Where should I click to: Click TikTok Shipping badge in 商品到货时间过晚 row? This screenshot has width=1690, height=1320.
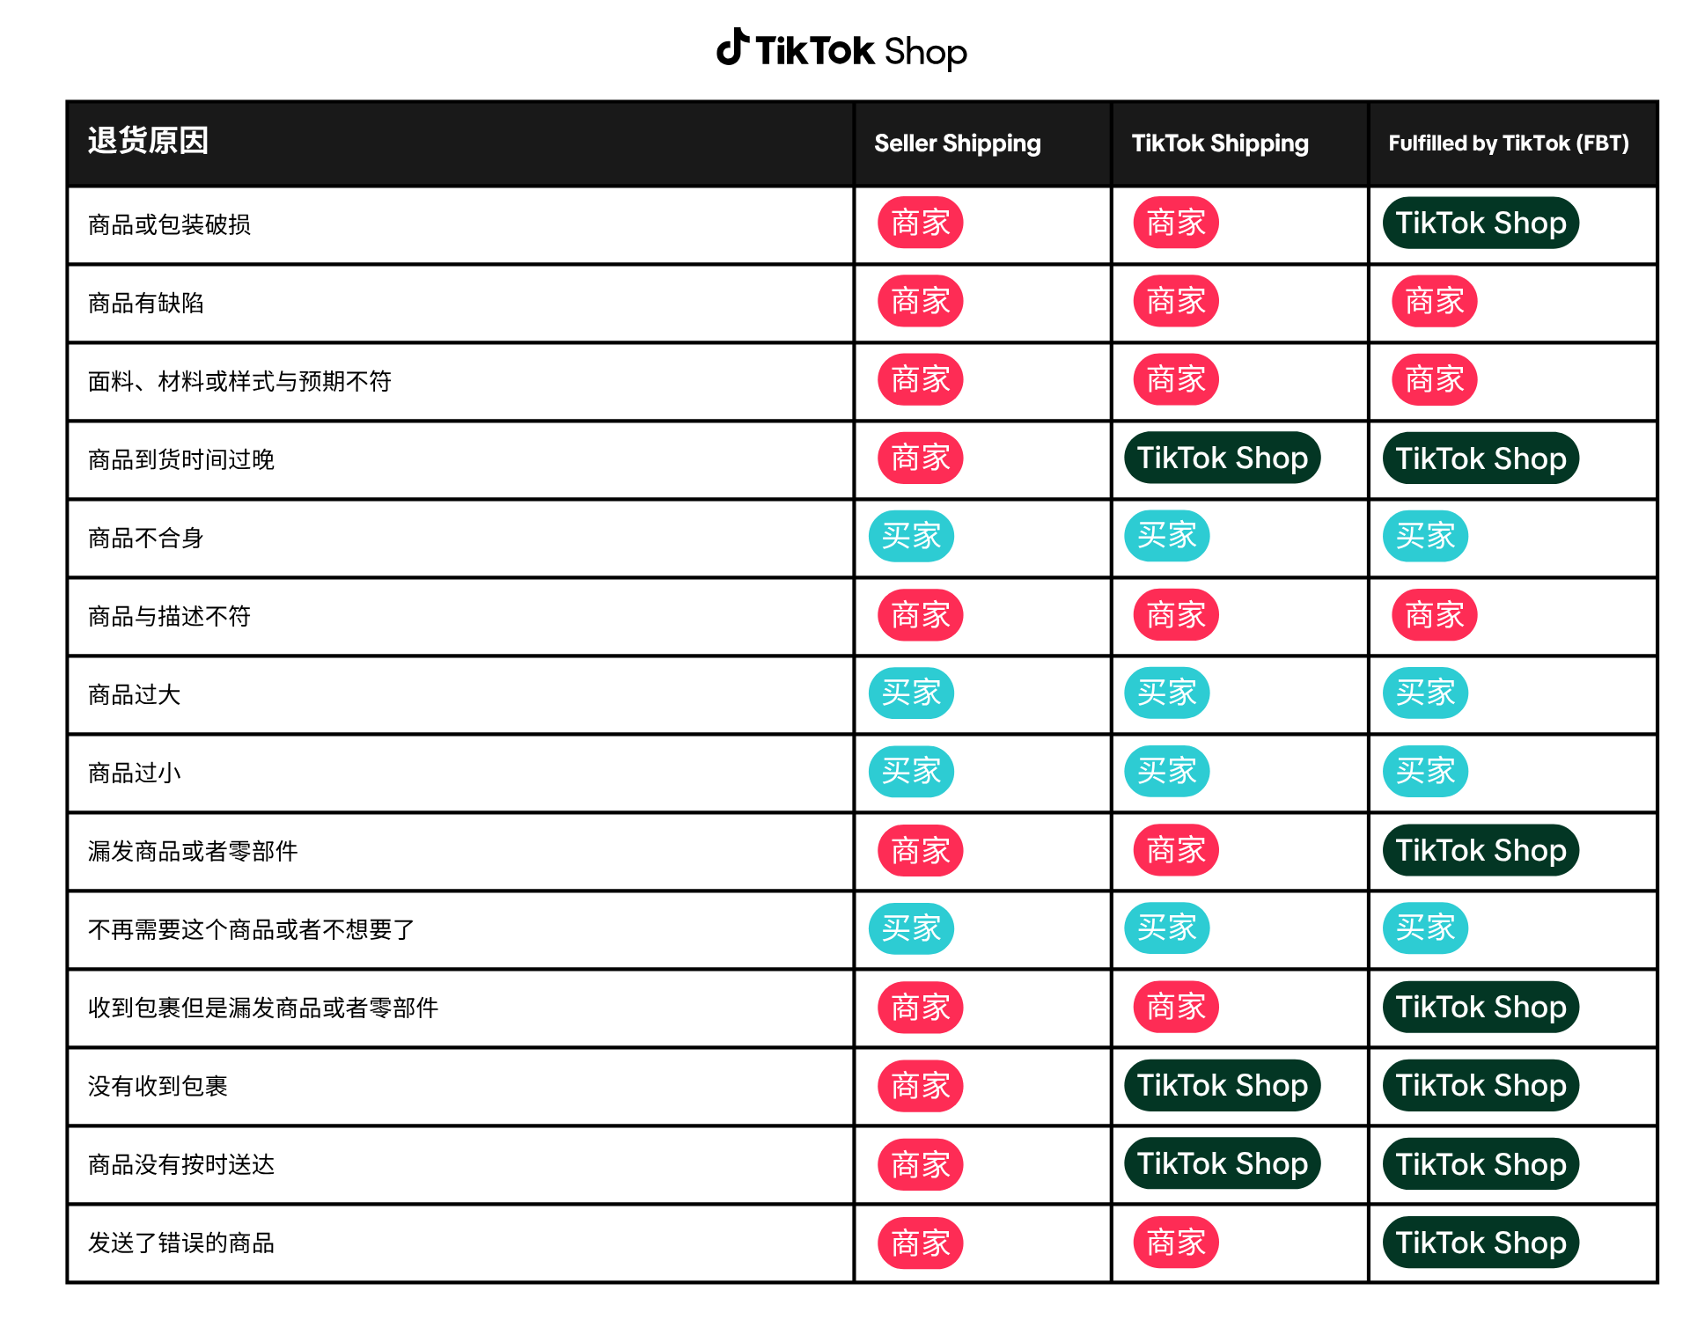(1222, 458)
